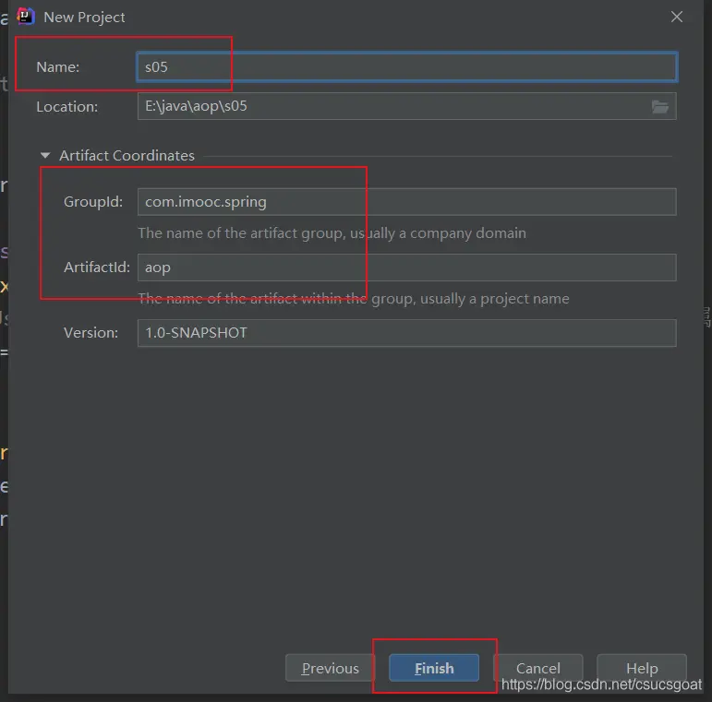
Task: Go back with the Previous button
Action: point(331,668)
